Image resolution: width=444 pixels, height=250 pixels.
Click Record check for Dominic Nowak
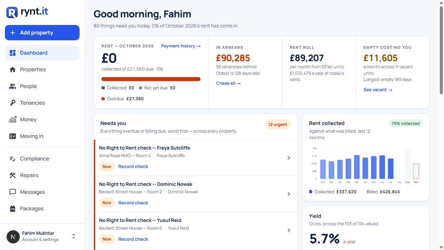(133, 203)
